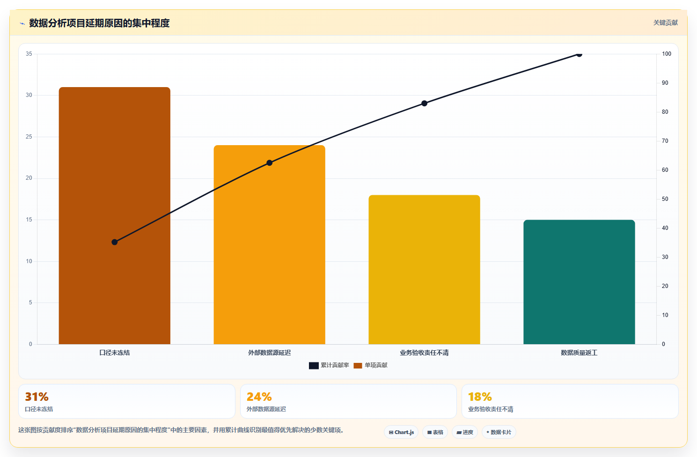Select the 业务验收责任不清 yellow bar
The width and height of the screenshot is (697, 457).
coord(425,270)
